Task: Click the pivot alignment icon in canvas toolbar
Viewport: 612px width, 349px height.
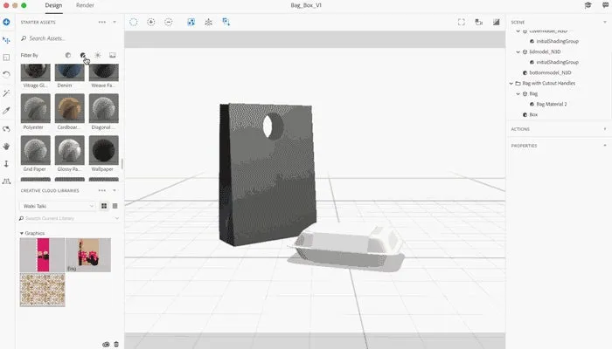Action: point(208,22)
